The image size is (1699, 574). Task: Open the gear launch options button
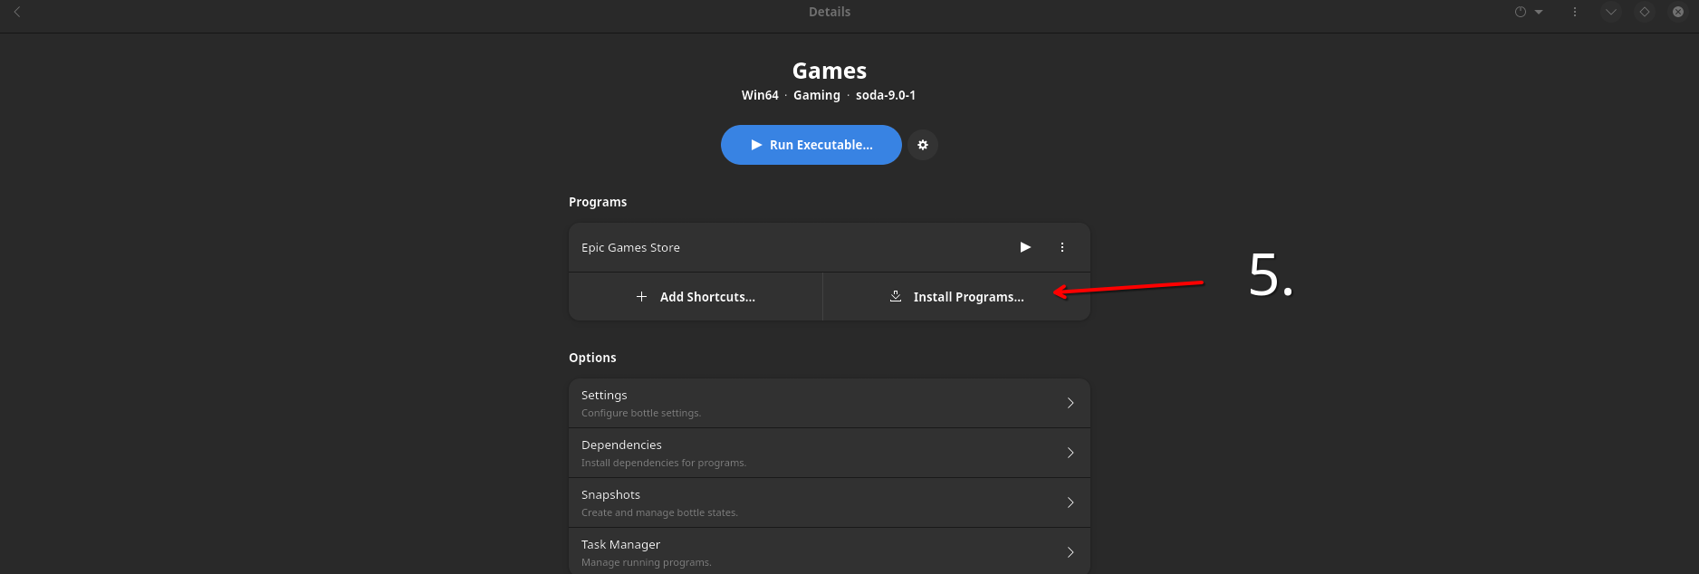point(923,145)
